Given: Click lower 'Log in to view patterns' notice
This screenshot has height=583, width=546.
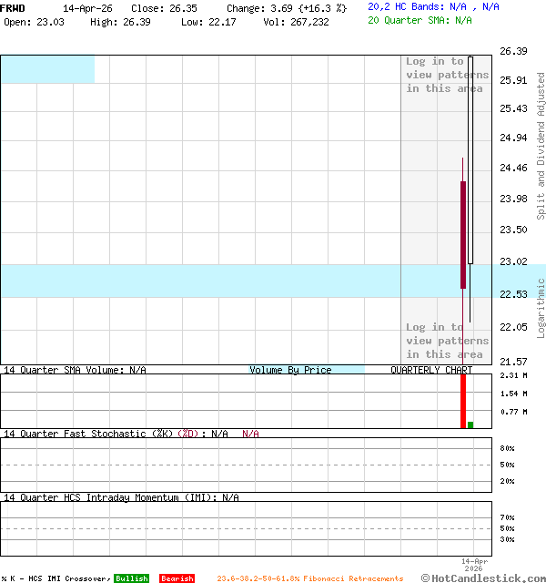Looking at the screenshot, I should pos(447,341).
